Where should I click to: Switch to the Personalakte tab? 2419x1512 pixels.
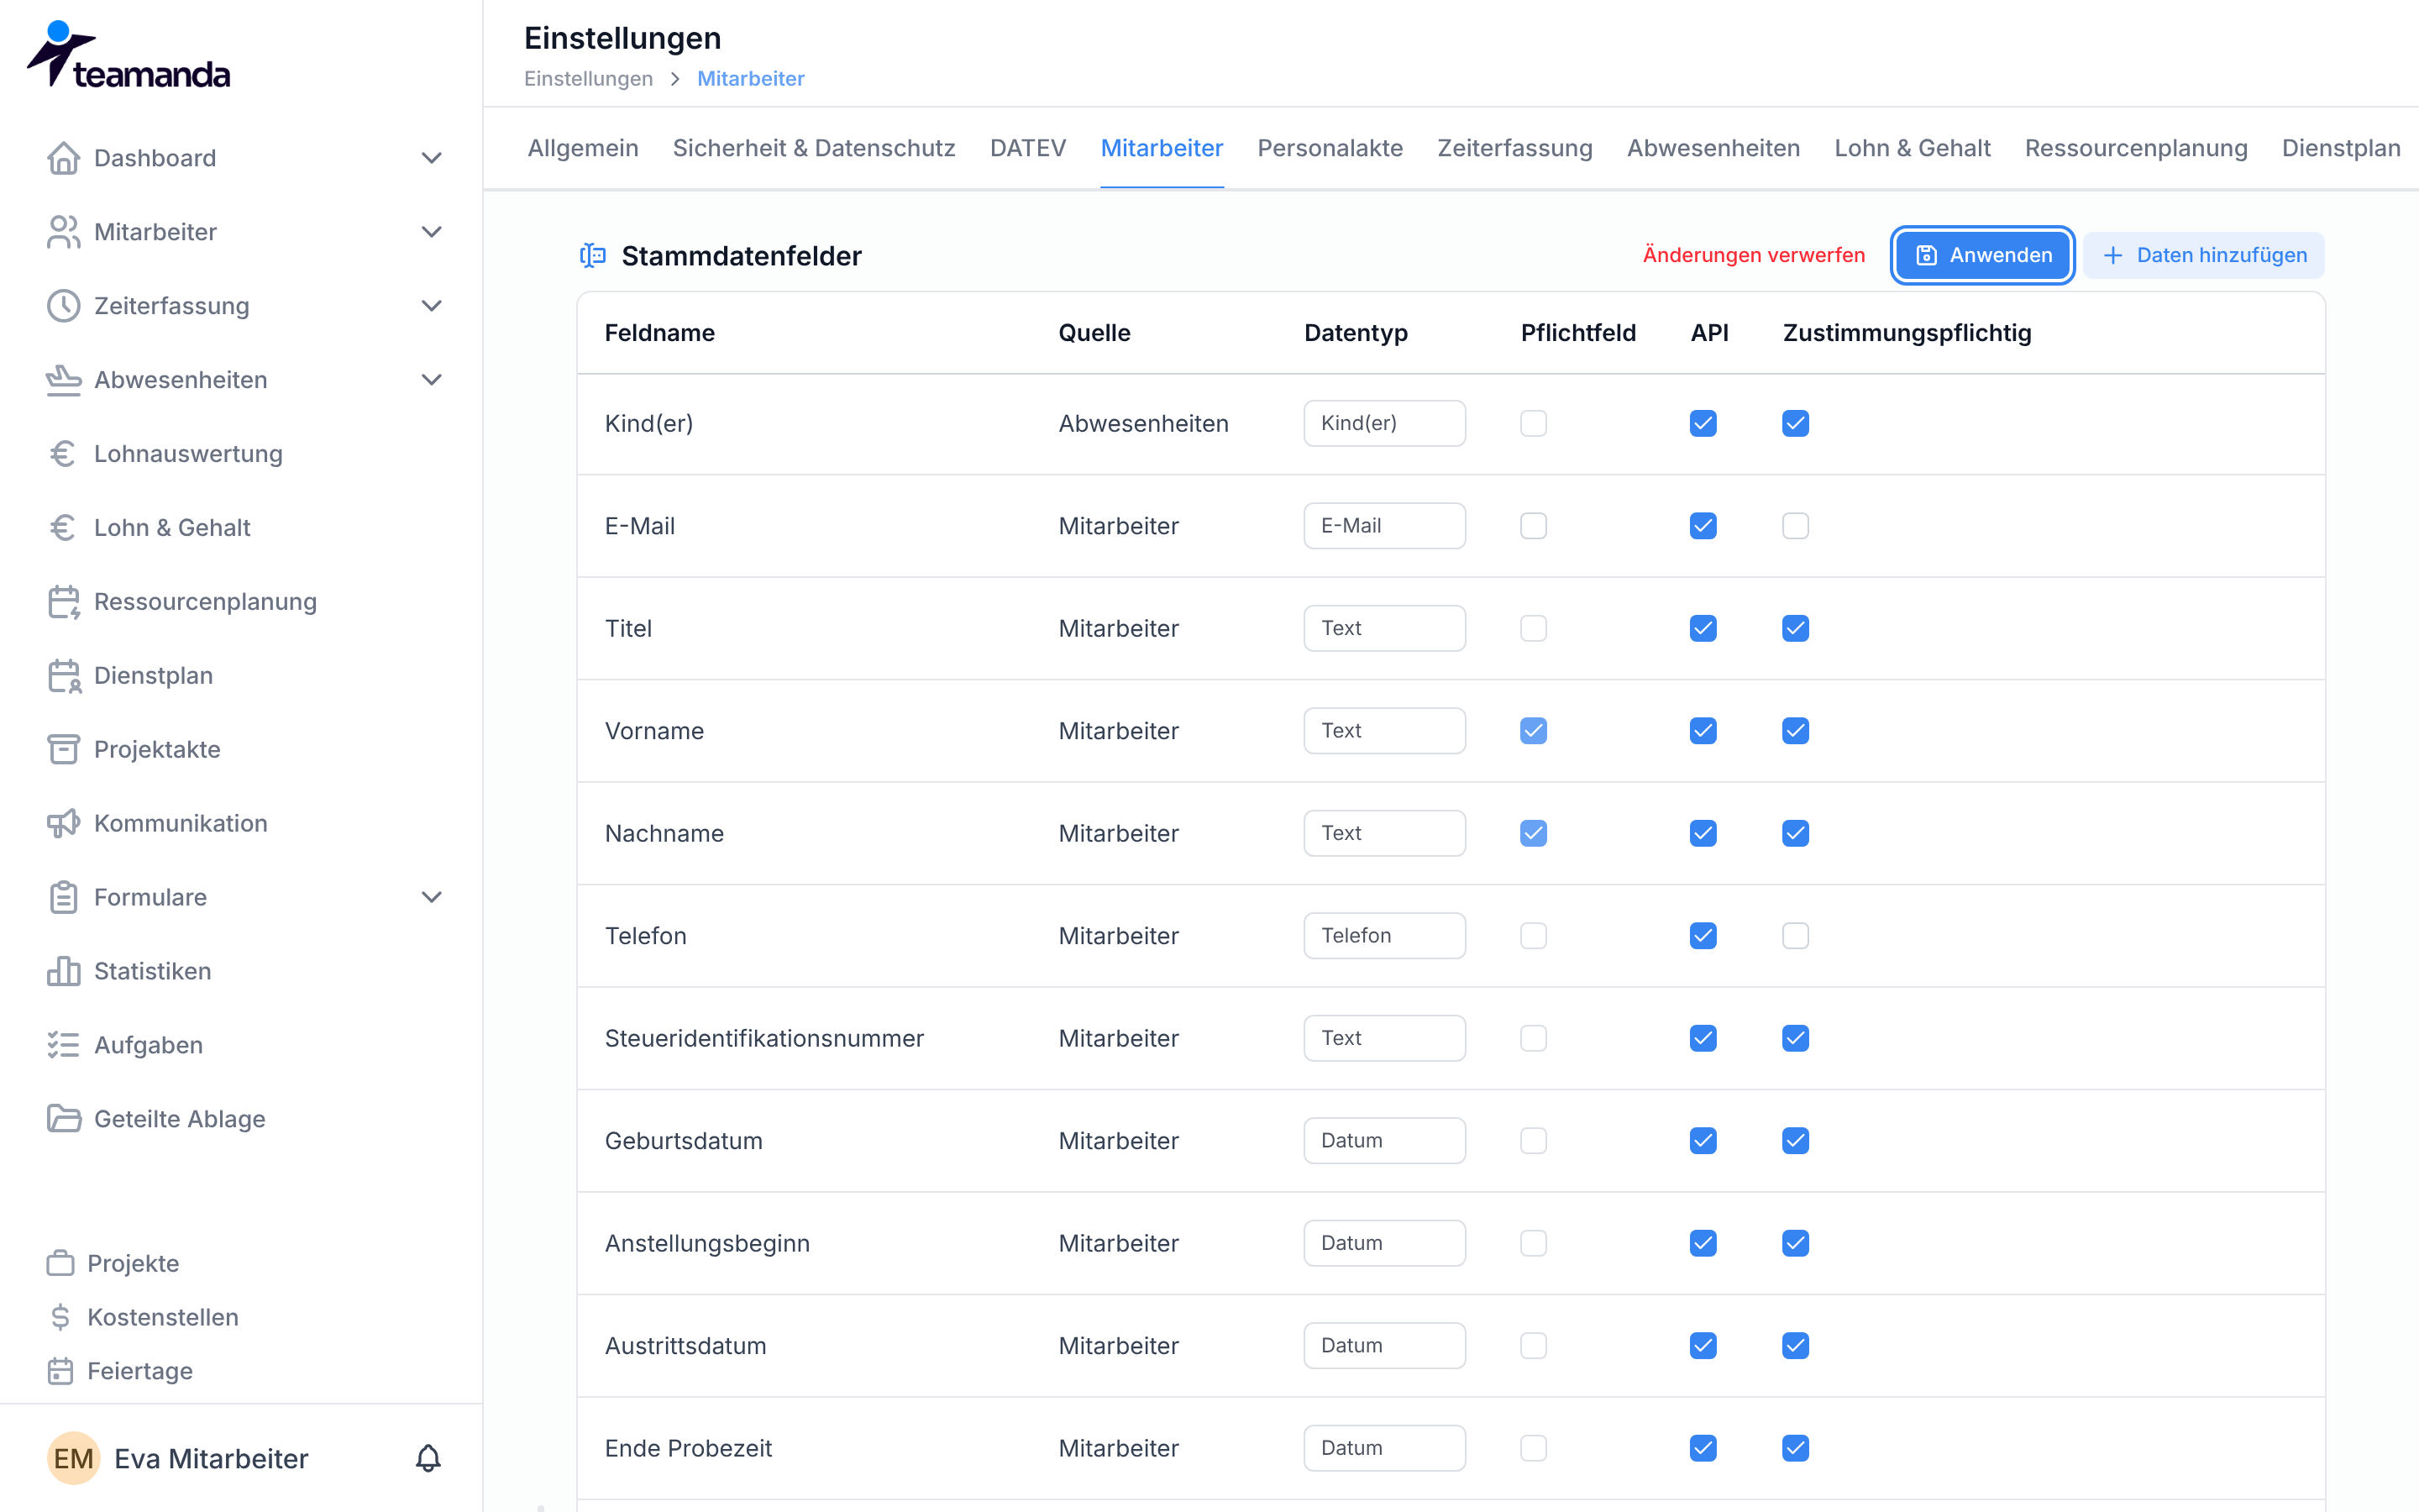click(x=1330, y=148)
